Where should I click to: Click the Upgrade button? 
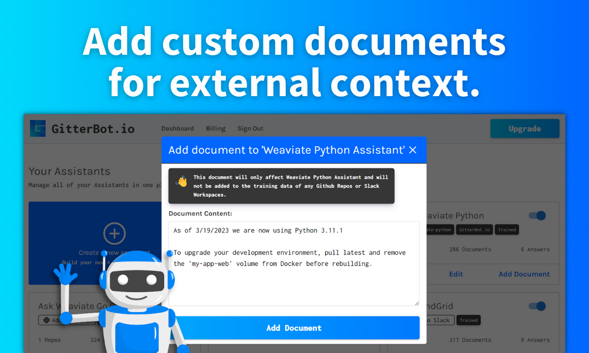[525, 129]
